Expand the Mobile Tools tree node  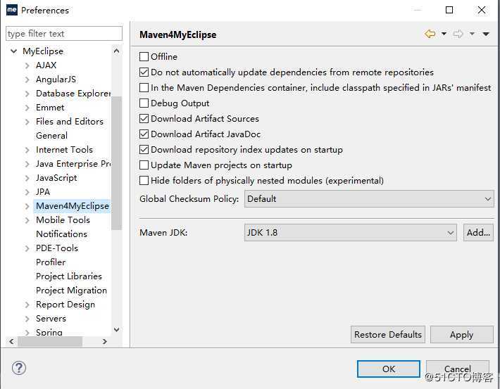pyautogui.click(x=27, y=220)
